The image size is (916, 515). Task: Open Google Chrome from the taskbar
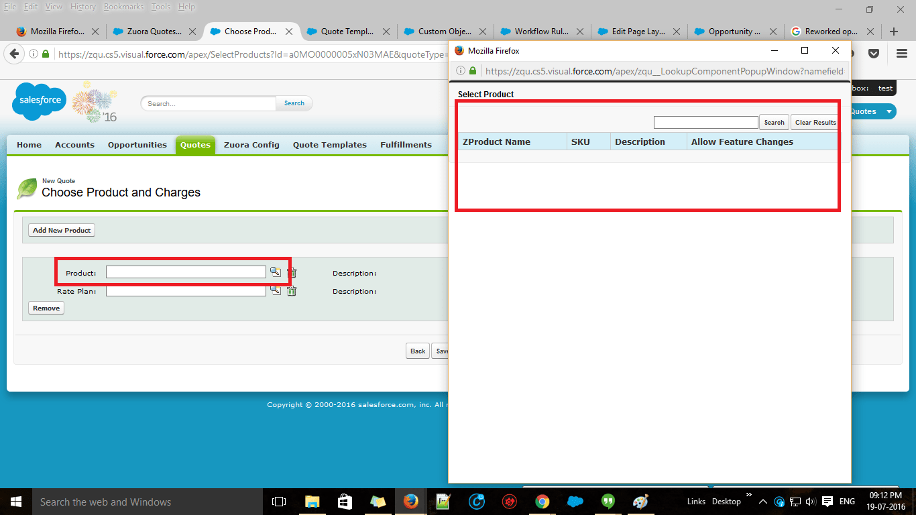pos(542,501)
